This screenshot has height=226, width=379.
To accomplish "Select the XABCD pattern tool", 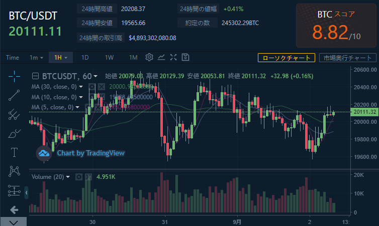I will point(14,171).
